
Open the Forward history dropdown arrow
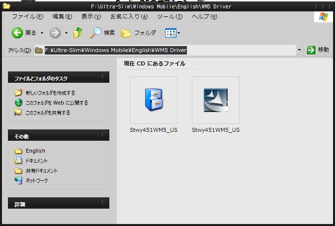point(66,33)
